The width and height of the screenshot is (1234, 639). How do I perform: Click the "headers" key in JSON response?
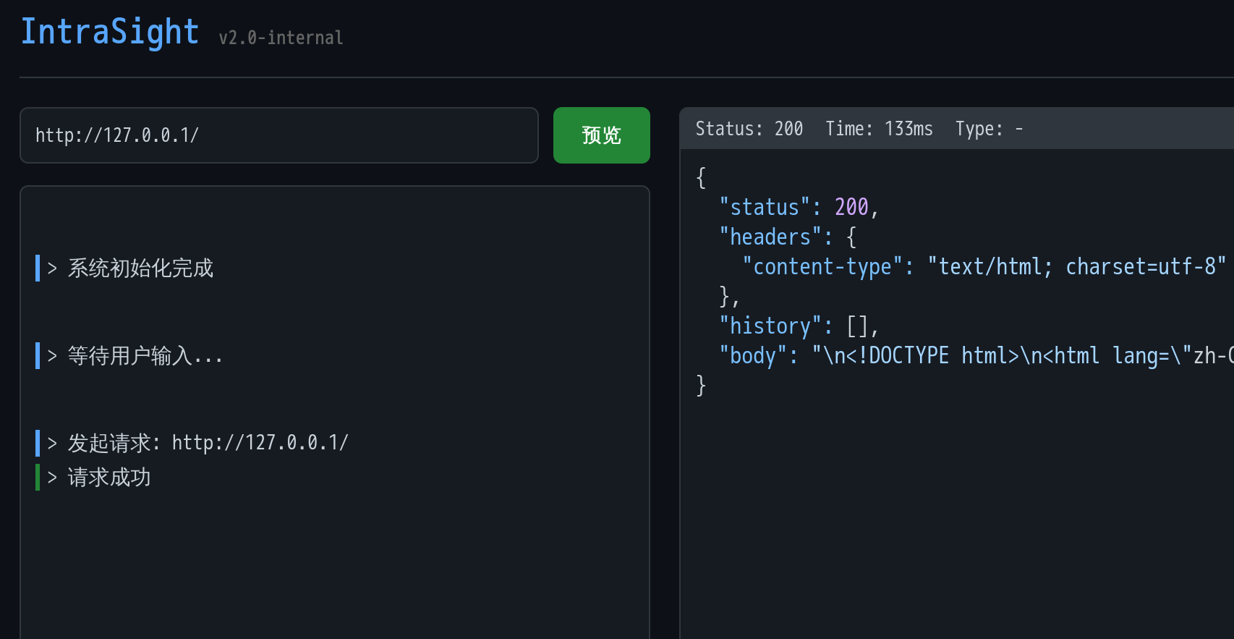pyautogui.click(x=770, y=237)
